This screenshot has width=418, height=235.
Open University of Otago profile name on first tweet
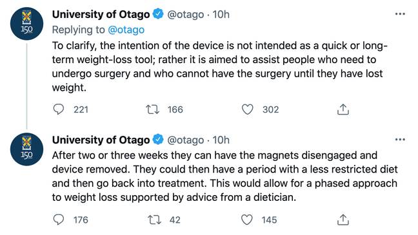coord(101,14)
